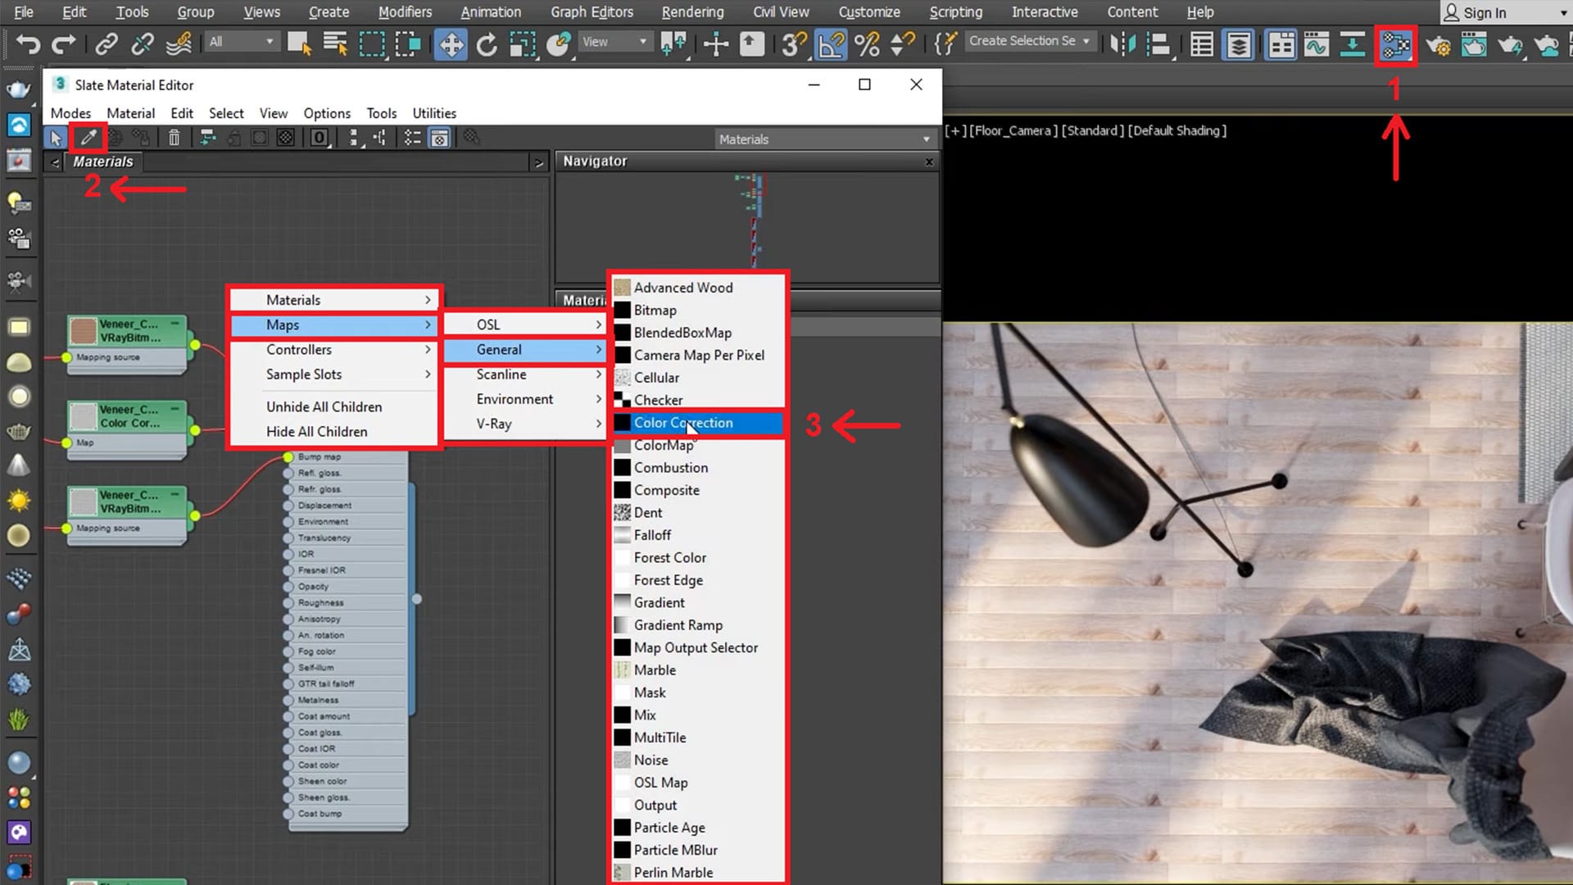Click the Show Background in Preview checker icon

285,138
